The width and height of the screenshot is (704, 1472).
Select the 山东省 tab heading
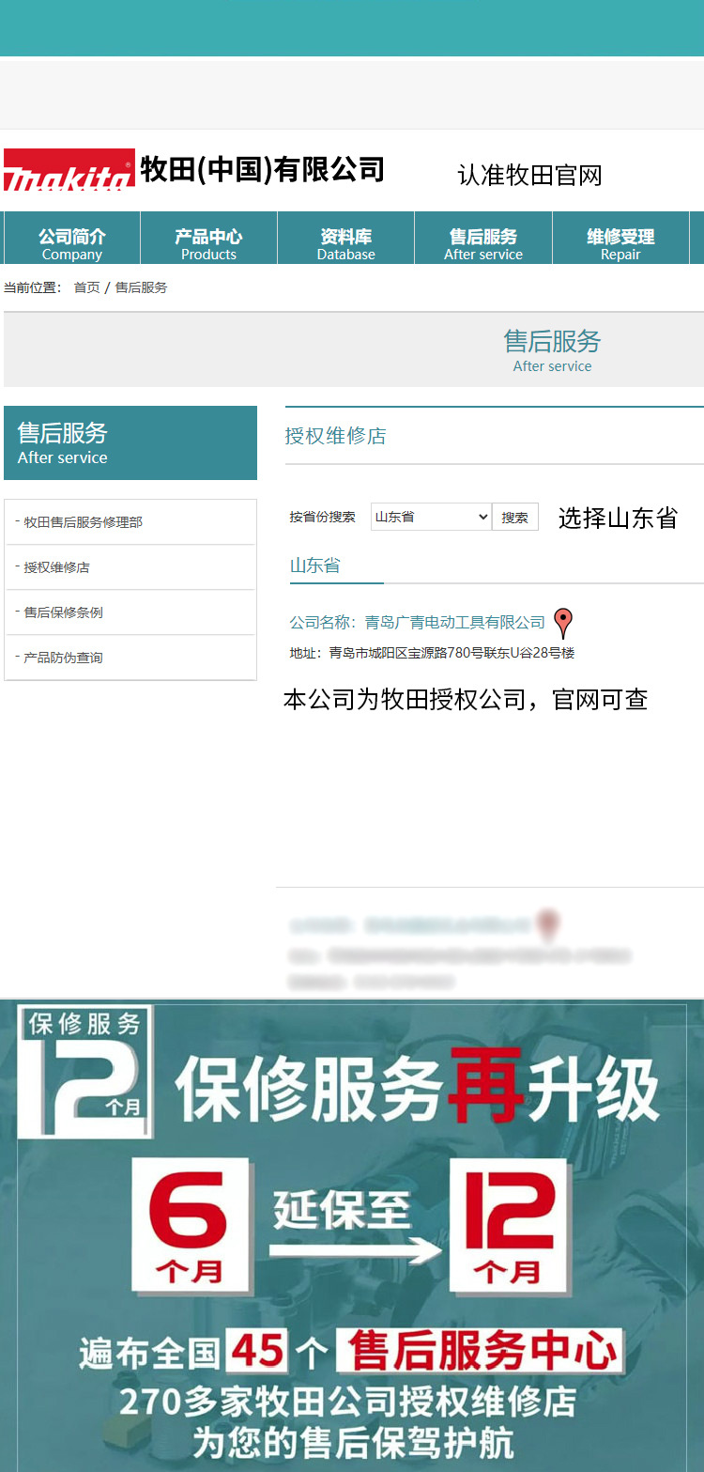(x=314, y=566)
